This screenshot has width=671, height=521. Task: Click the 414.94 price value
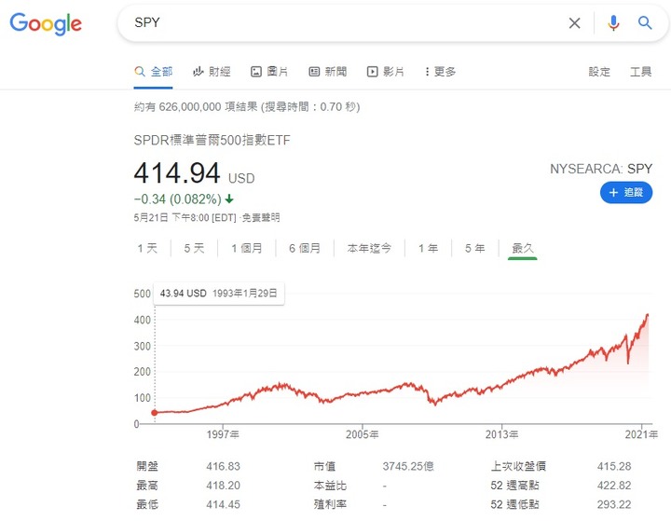coord(177,173)
